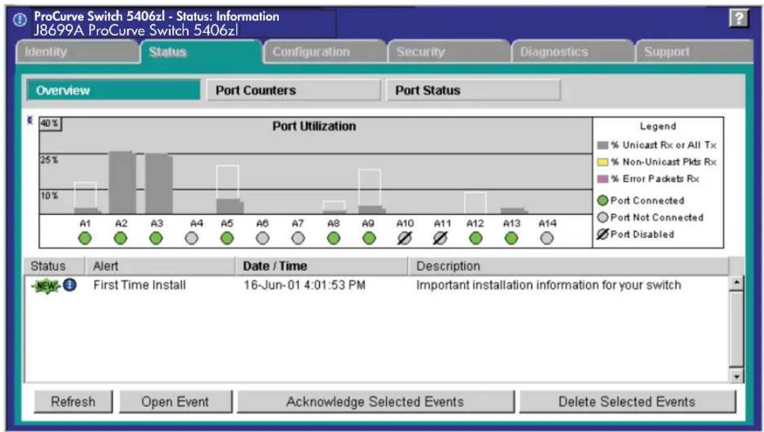Click port A12 connected indicator
This screenshot has height=432, width=764.
(x=475, y=239)
